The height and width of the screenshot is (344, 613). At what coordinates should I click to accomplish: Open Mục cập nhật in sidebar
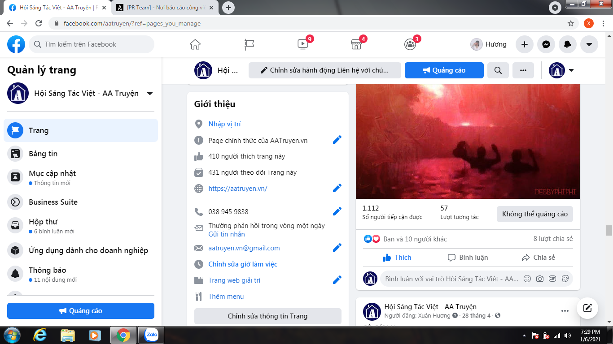[x=81, y=177]
